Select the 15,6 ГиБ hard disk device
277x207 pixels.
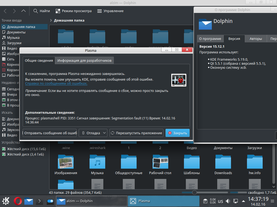point(24,149)
